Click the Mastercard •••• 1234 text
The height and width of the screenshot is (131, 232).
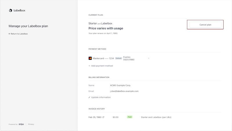coord(103,59)
